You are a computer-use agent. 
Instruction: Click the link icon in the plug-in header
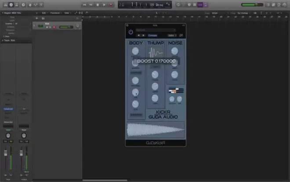181,36
